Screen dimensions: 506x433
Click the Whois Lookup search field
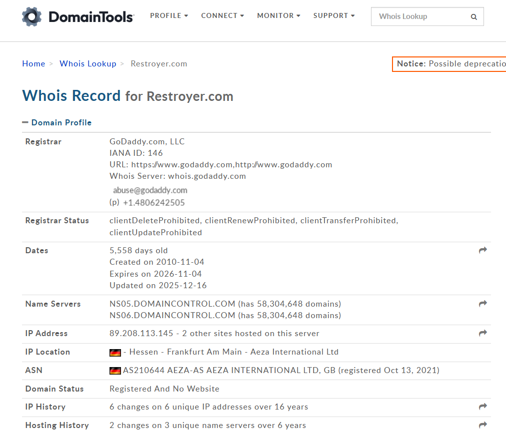(419, 16)
